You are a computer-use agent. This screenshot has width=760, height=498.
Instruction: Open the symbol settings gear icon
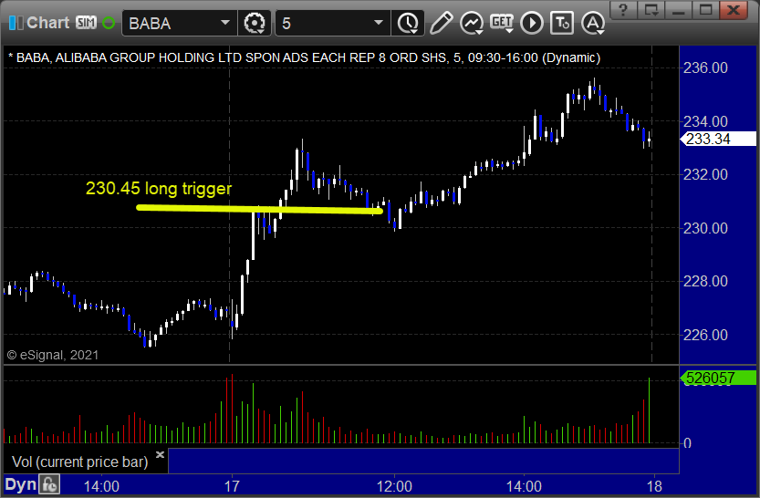(x=255, y=23)
